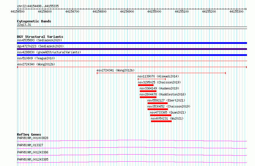Click ruler position 44155300
The width and height of the screenshot is (255, 166).
236,11
